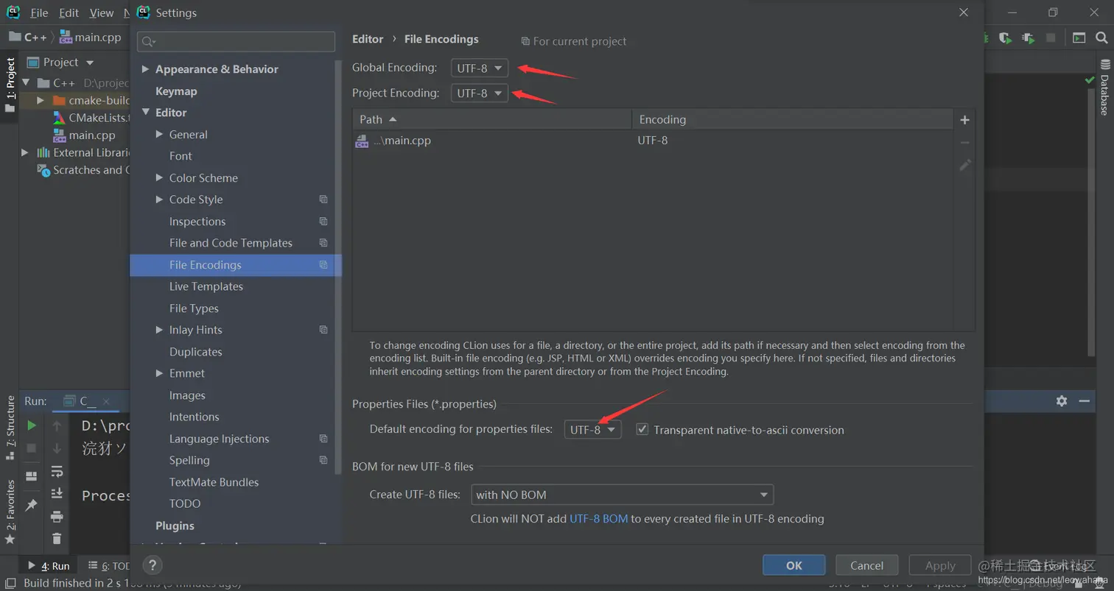The image size is (1114, 591).
Task: Click the project-level icon beside Inspections
Action: pyautogui.click(x=323, y=222)
